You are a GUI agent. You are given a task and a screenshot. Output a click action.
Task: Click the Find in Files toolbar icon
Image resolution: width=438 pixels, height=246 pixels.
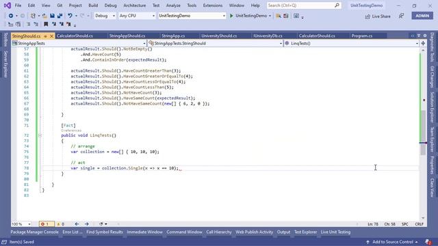pyautogui.click(x=279, y=16)
